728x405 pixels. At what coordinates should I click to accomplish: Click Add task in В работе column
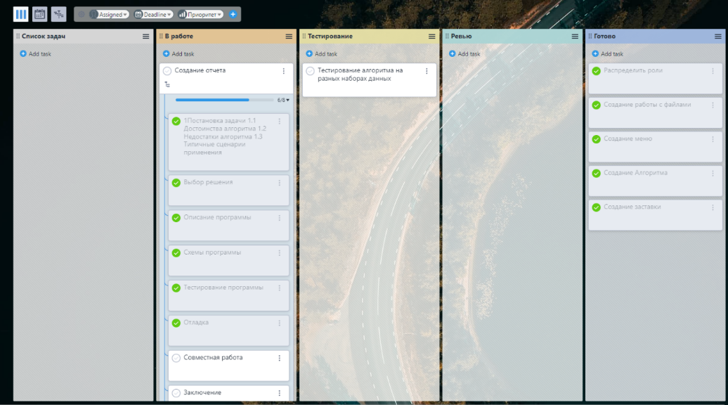pyautogui.click(x=178, y=54)
